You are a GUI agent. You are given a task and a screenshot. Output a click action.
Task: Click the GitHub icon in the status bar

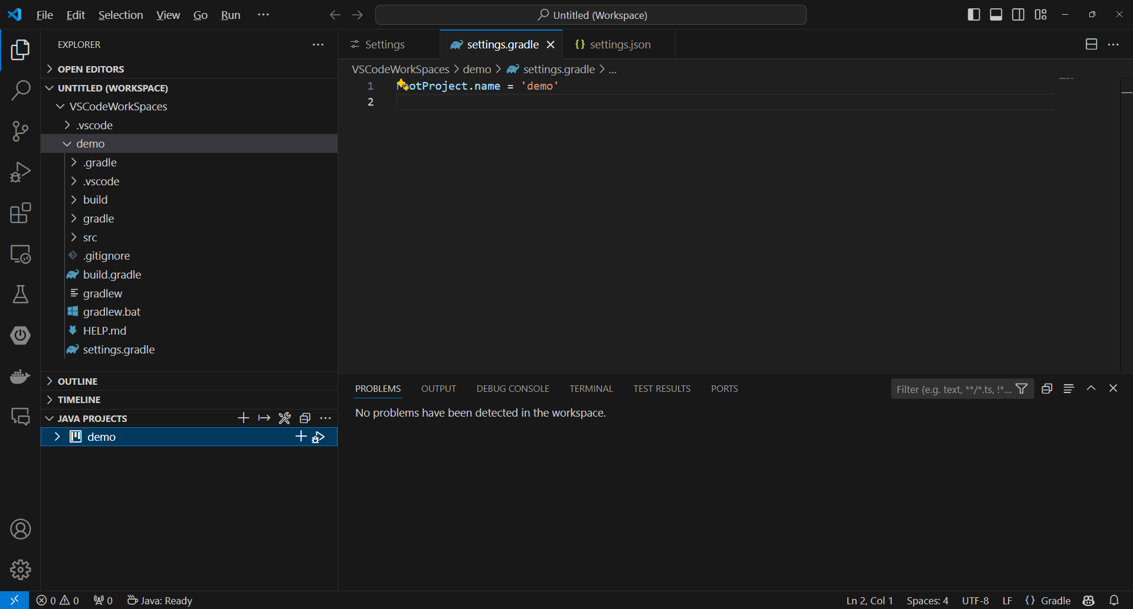(x=1089, y=600)
